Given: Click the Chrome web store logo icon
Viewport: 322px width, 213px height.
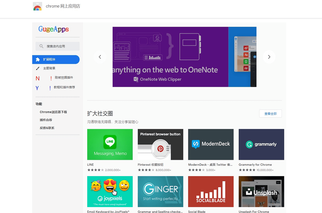Looking at the screenshot, I should [x=37, y=6].
